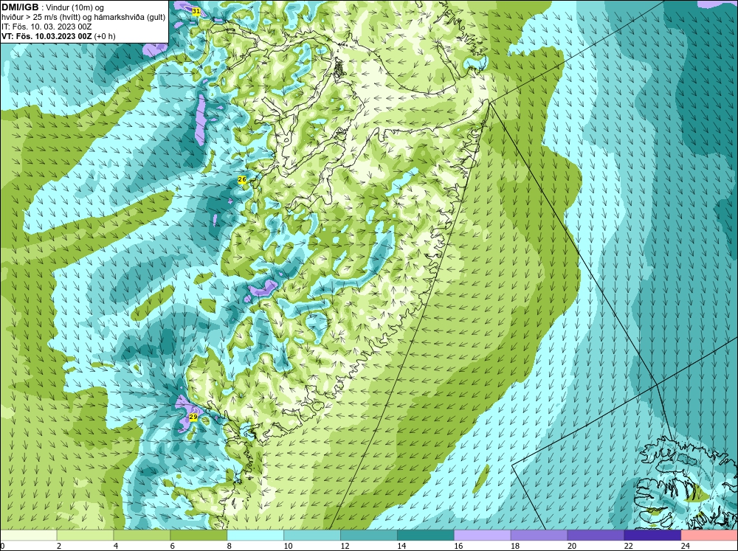Select the 6–8 m/s olive green swatch
This screenshot has height=551, width=738.
tap(199, 536)
